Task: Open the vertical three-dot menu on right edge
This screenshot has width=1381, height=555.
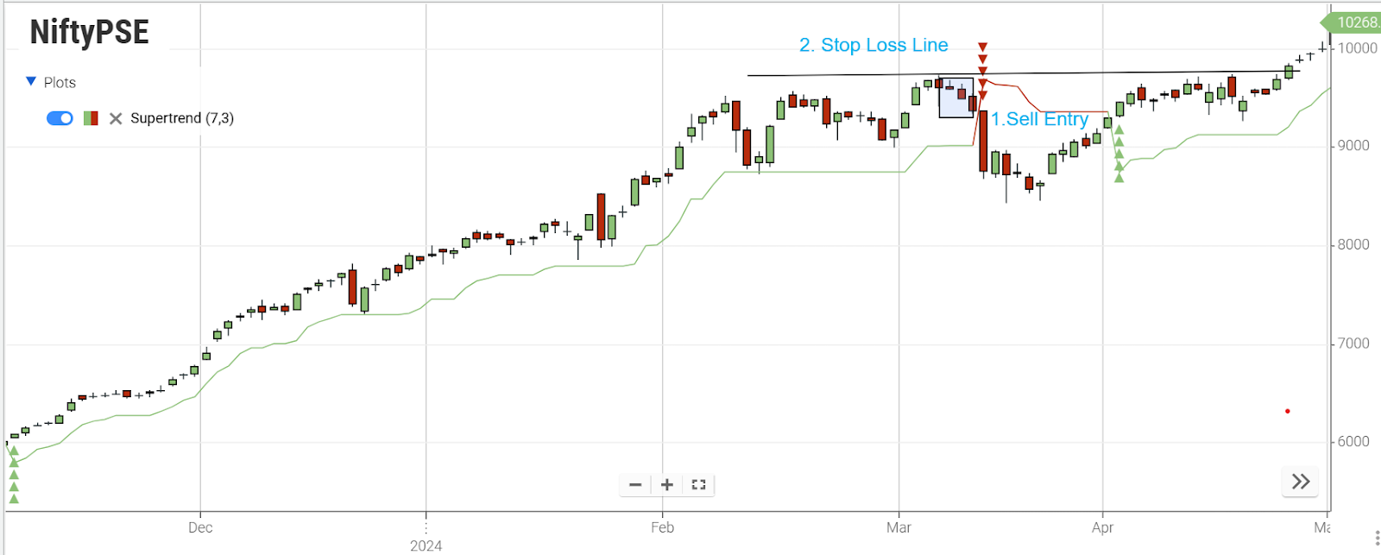Action: point(1375,538)
